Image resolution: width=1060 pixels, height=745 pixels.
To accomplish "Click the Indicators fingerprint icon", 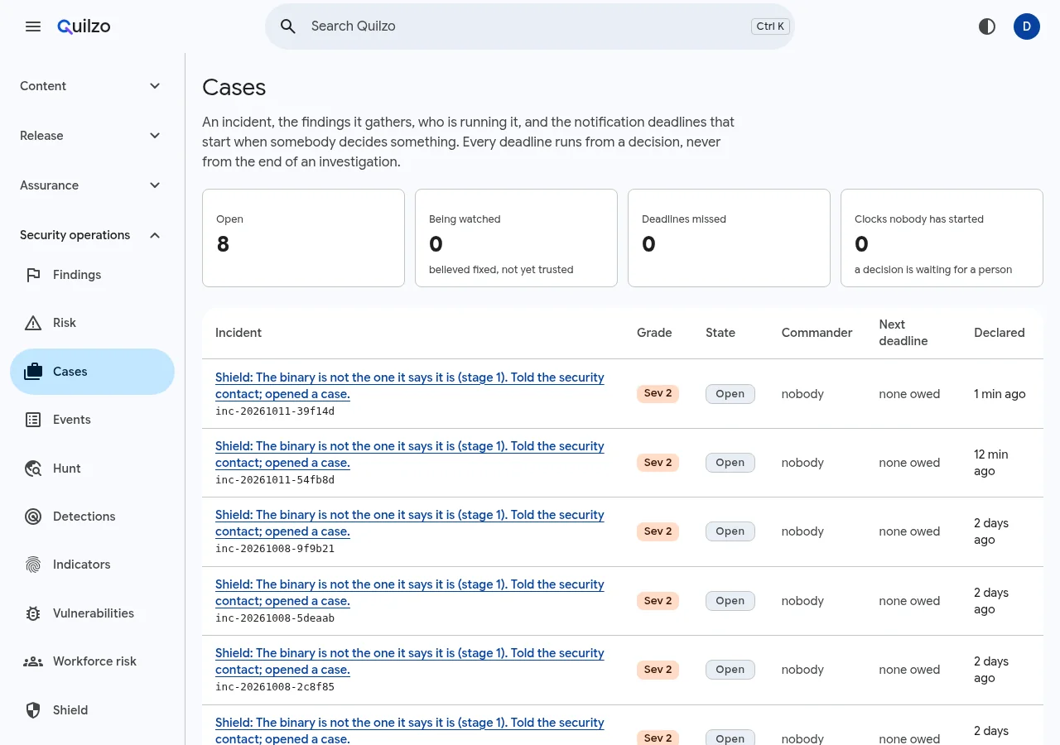I will (x=33, y=565).
